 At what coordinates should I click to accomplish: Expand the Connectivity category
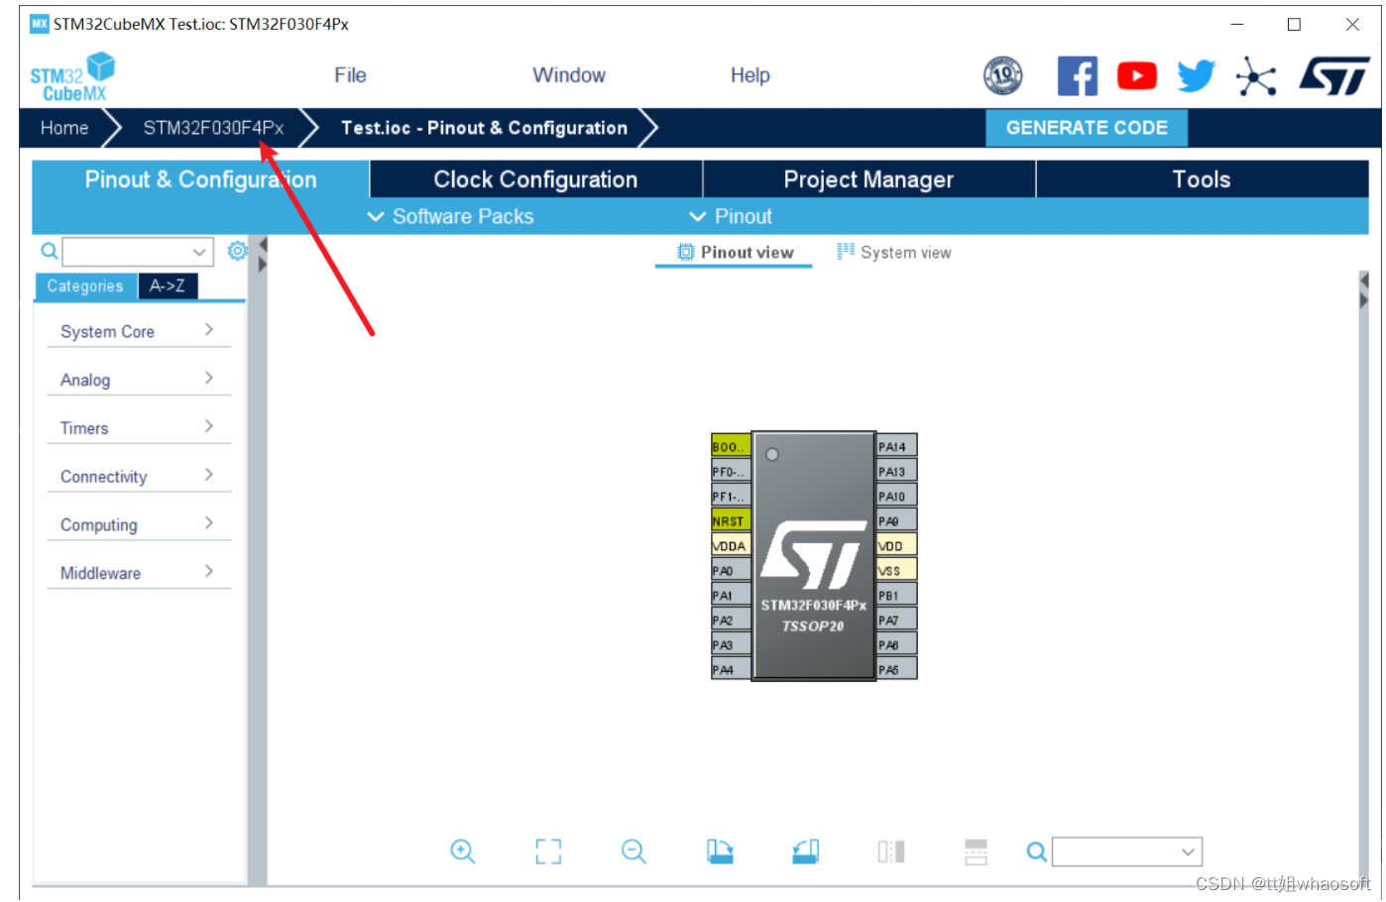pos(138,477)
